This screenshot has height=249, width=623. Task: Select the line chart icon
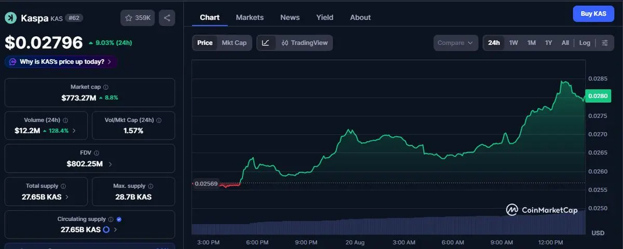click(x=266, y=43)
